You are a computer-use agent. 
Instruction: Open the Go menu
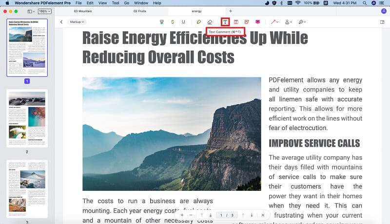127,3
